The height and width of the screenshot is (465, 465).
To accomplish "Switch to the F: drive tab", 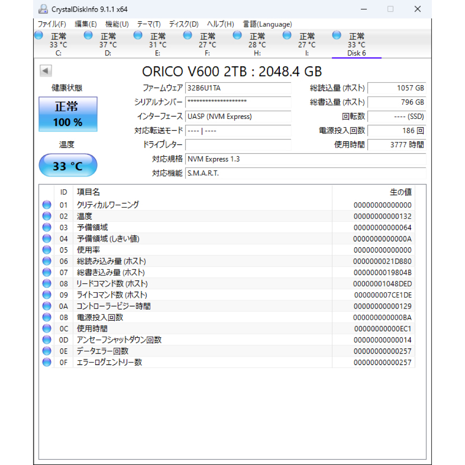I will coord(207,44).
